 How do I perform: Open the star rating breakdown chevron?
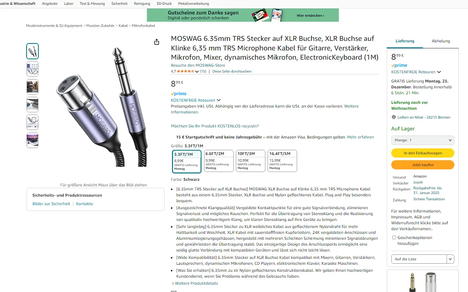[x=197, y=71]
